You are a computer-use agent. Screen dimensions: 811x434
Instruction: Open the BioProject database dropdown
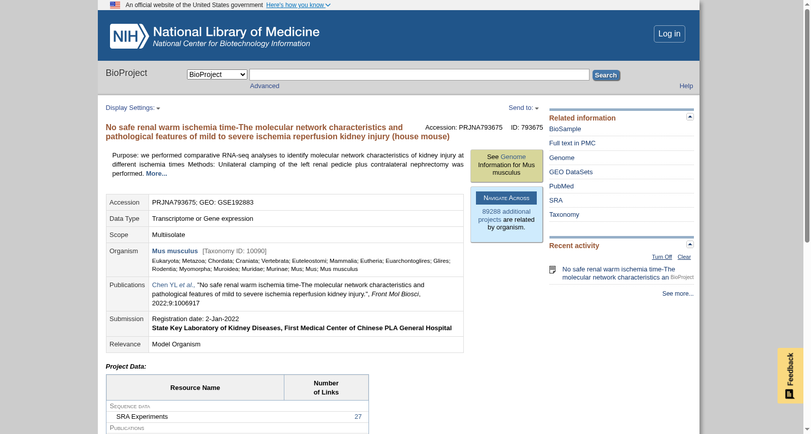point(217,74)
